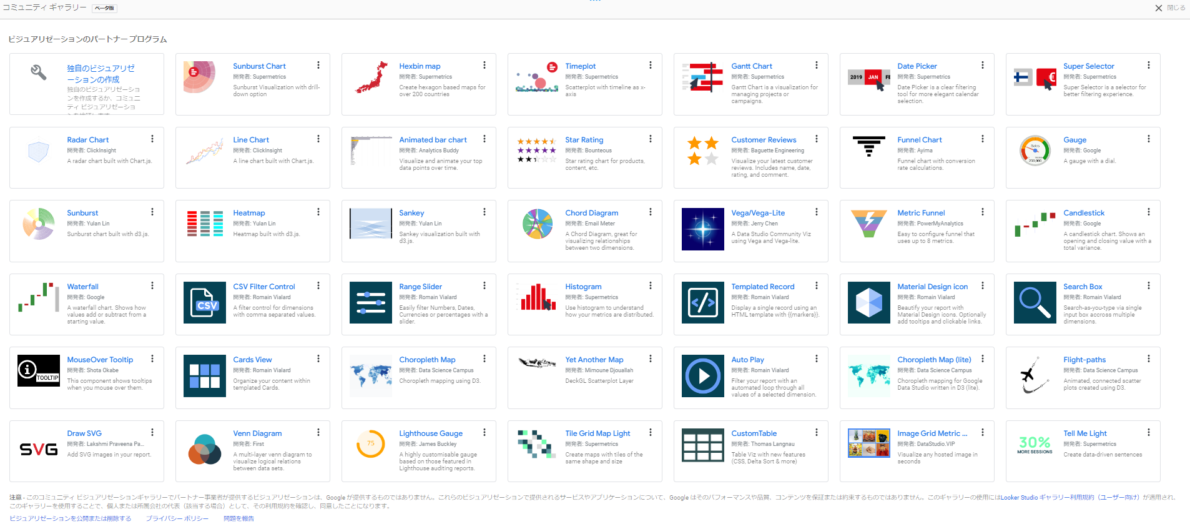Click the Lighthouse Gauge title

[431, 433]
